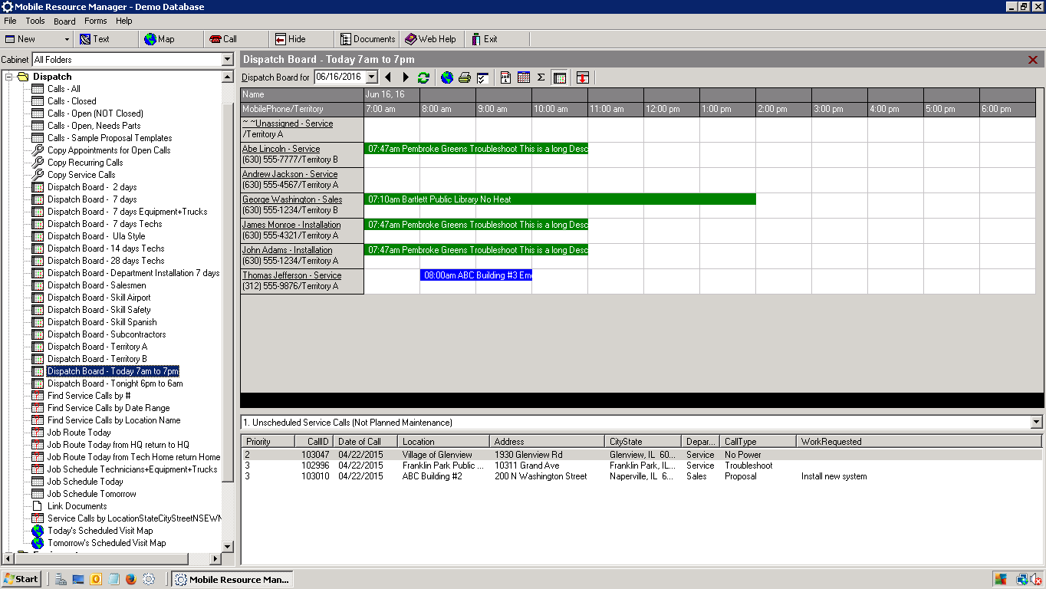The image size is (1046, 589).
Task: Sort by the Priority column header
Action: pos(268,442)
